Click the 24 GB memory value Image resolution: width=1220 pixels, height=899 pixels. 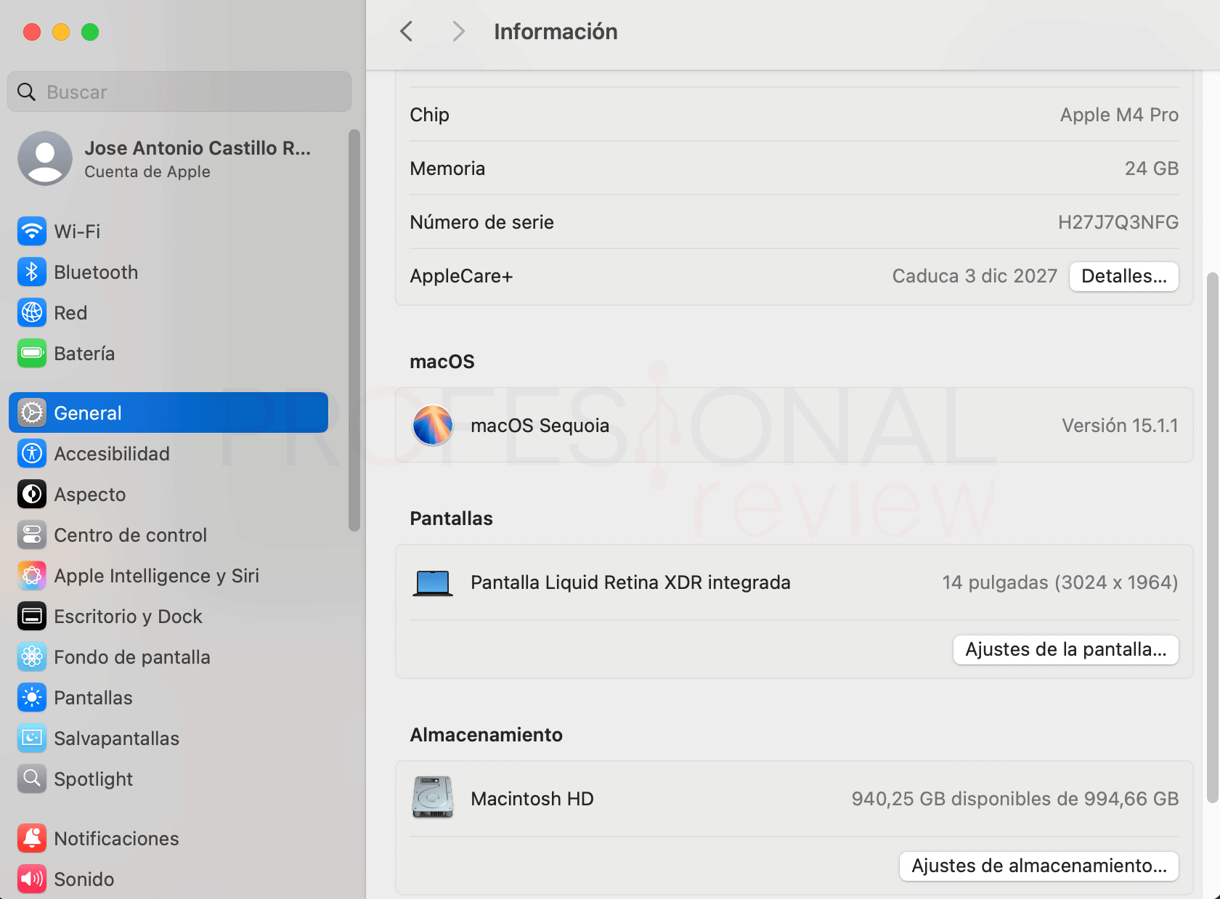1152,168
